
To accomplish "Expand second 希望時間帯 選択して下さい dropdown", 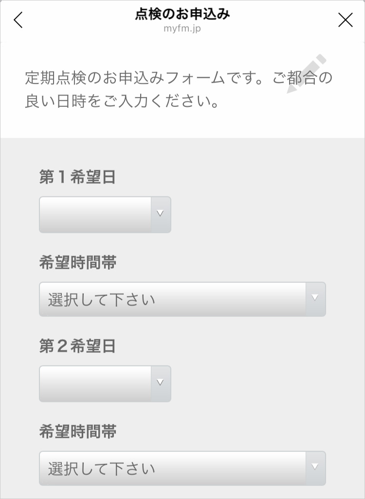I will [182, 468].
